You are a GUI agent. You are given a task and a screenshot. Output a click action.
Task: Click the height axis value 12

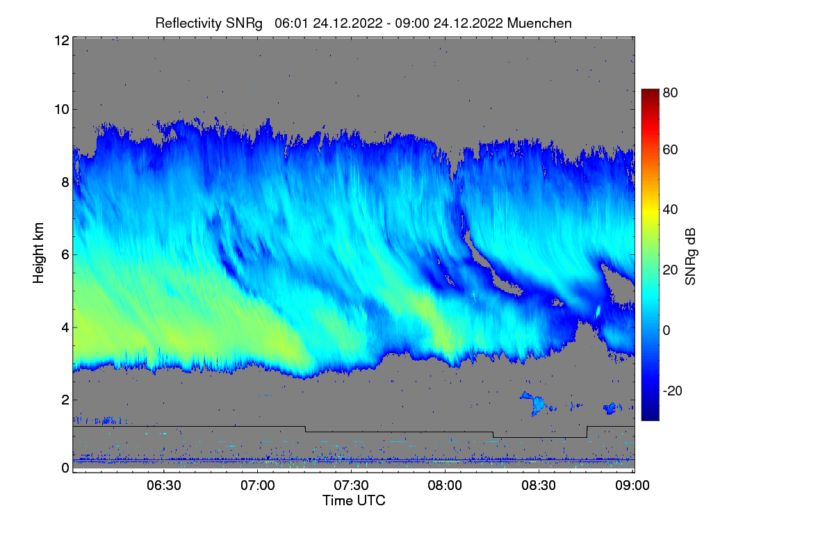pos(61,40)
